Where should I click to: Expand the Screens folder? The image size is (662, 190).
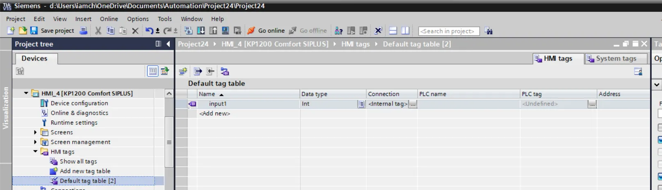(35, 132)
